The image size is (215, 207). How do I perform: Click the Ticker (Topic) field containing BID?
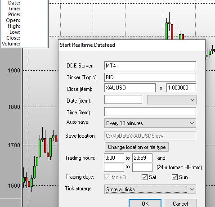[150, 77]
